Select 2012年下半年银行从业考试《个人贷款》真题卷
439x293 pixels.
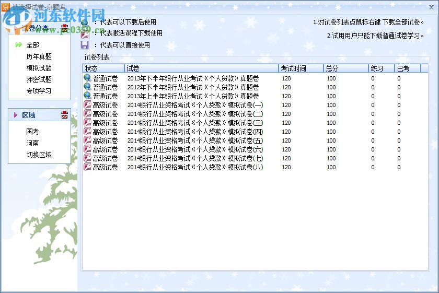[x=193, y=87]
